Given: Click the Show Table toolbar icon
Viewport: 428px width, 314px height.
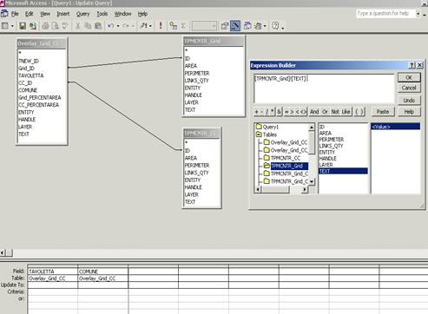Looking at the screenshot, I should (174, 26).
